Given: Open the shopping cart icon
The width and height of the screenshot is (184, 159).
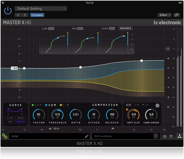Looking at the screenshot, I should pyautogui.click(x=171, y=136).
